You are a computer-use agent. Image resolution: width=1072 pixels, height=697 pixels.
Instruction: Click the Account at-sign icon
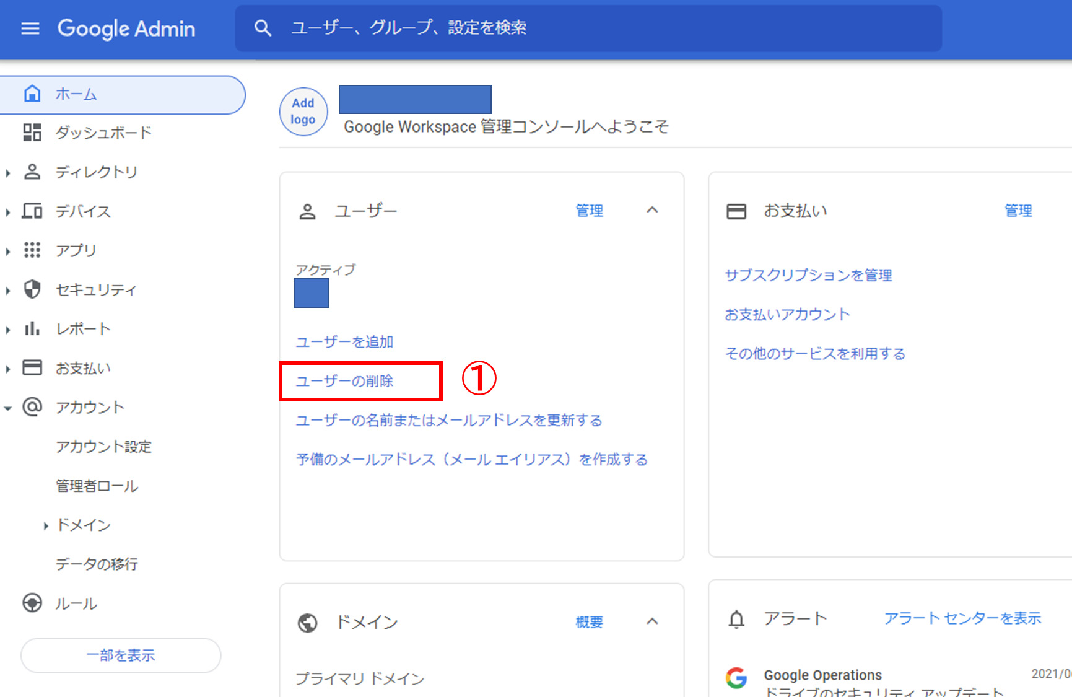32,407
